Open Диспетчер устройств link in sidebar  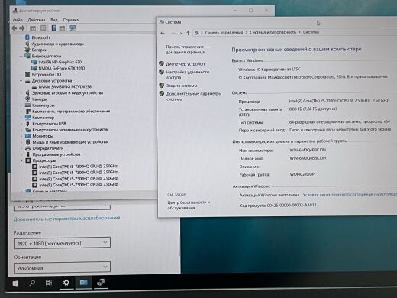point(186,64)
